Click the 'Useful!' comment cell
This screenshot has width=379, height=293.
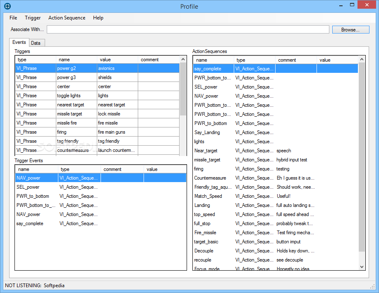(x=296, y=196)
